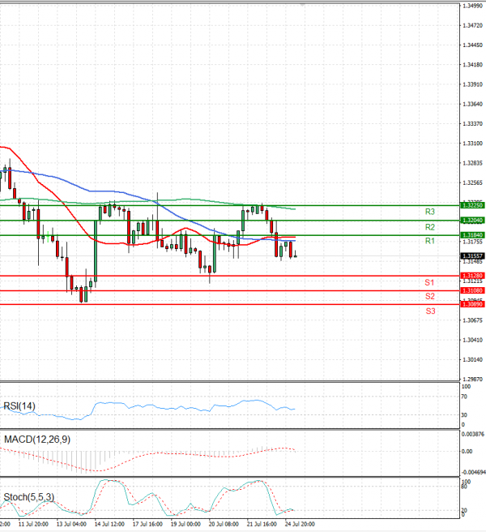Click the RSI 70 overbought level value
This screenshot has width=486, height=532.
(464, 397)
